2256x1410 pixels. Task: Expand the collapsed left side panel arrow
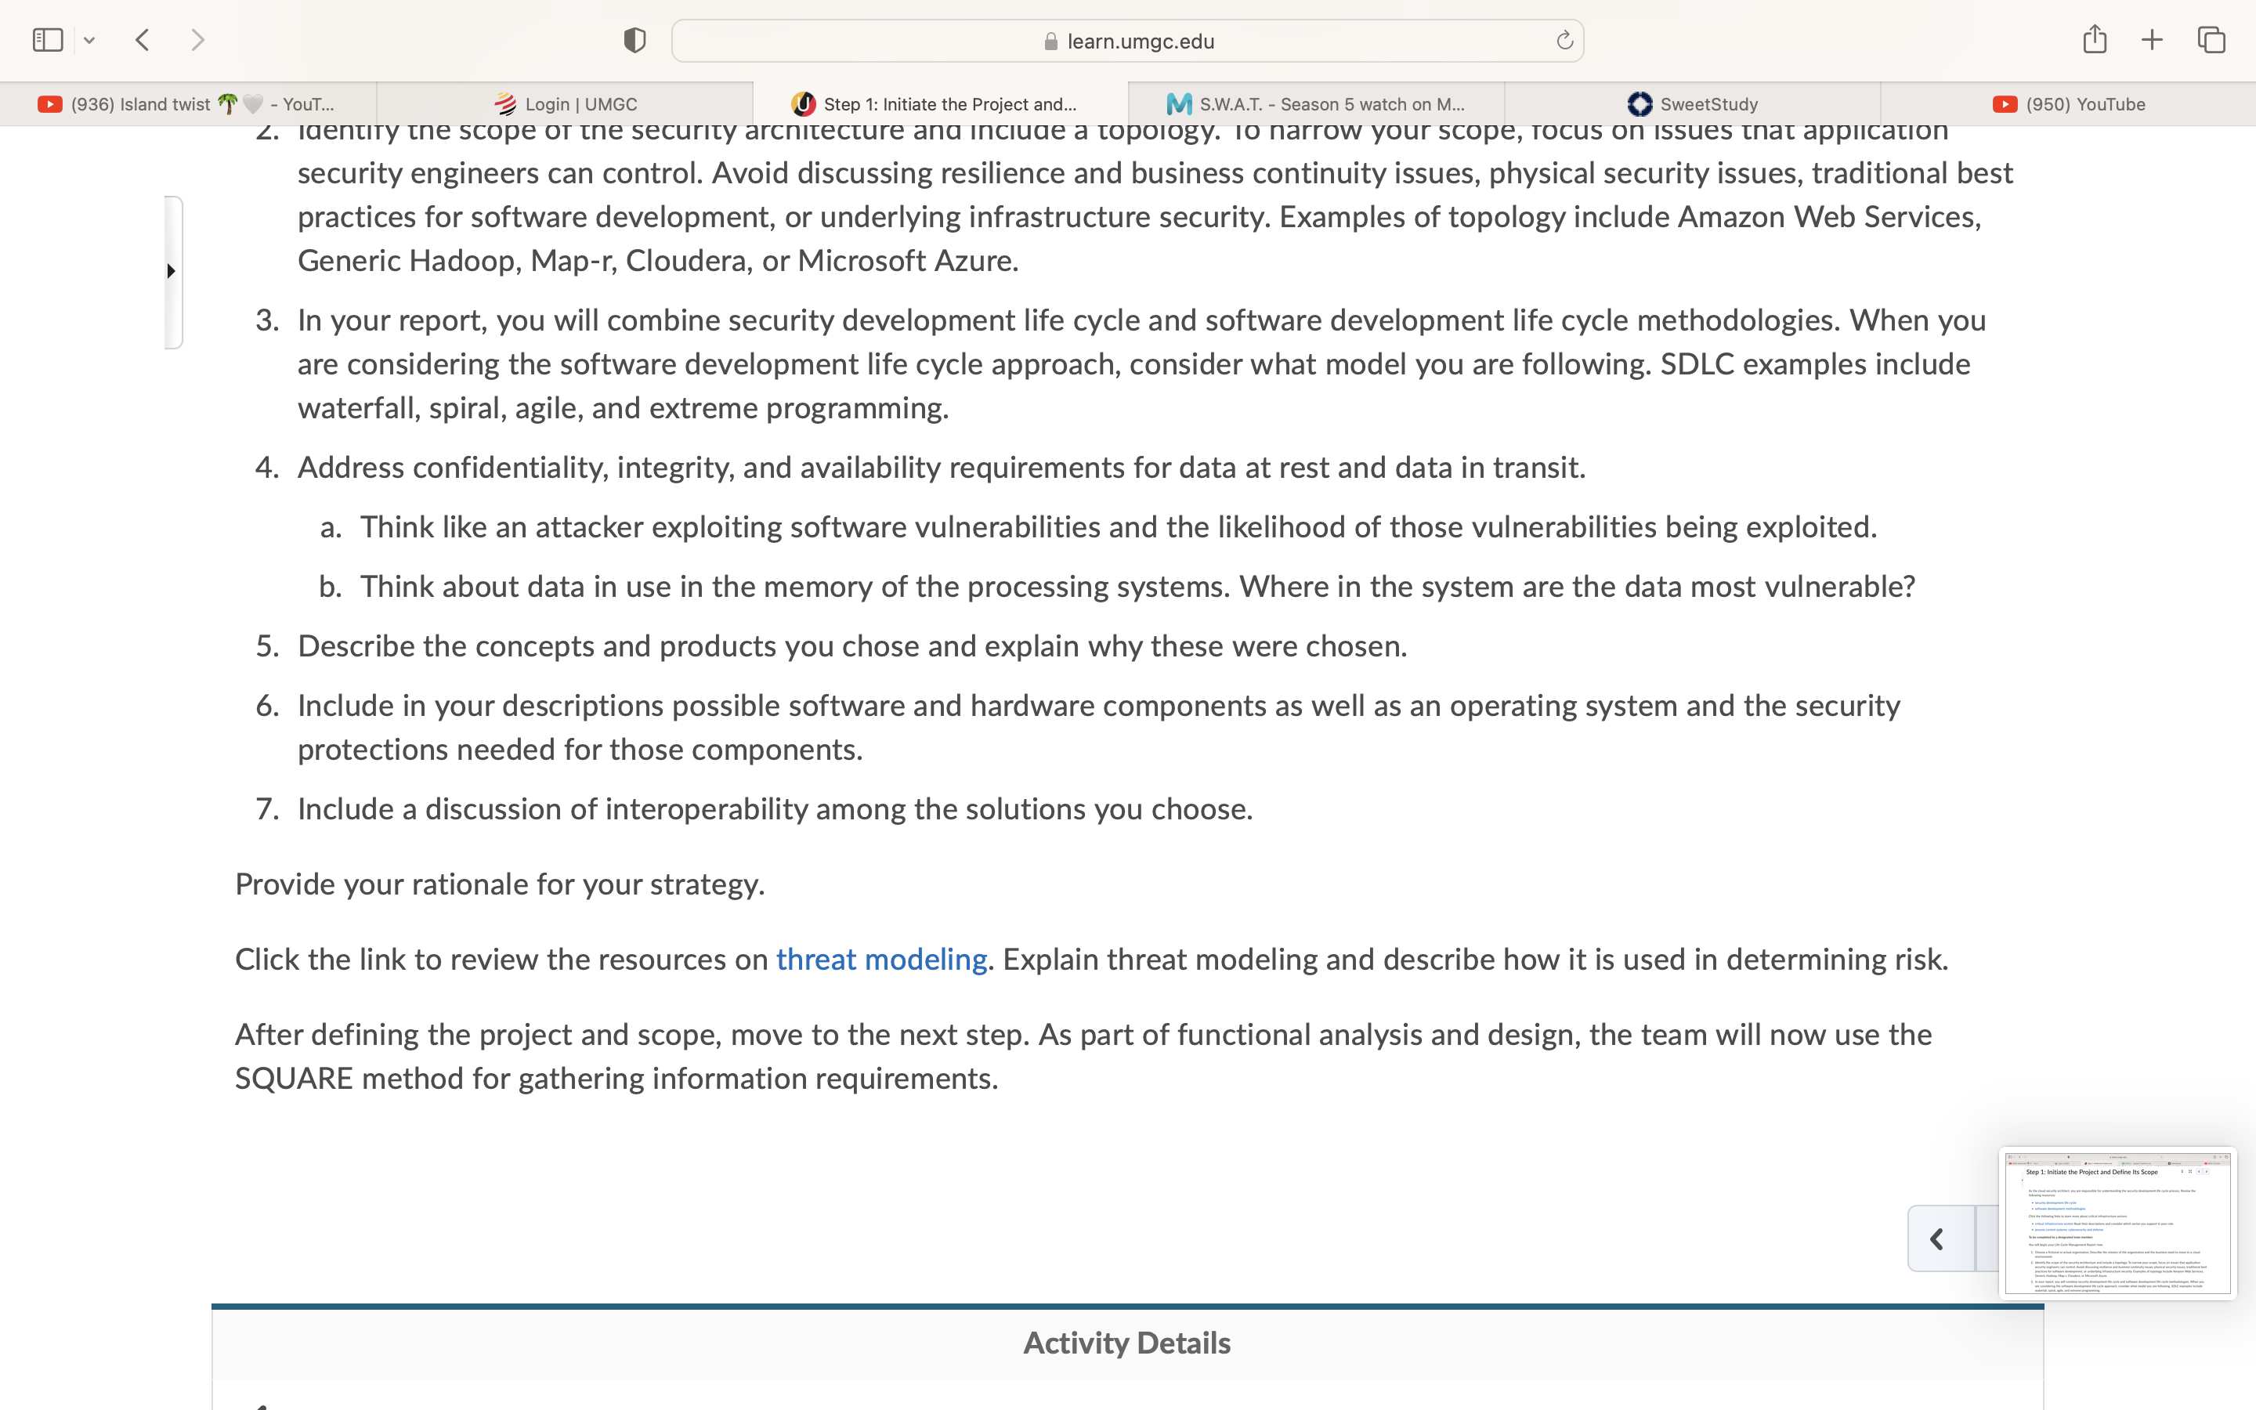[172, 271]
